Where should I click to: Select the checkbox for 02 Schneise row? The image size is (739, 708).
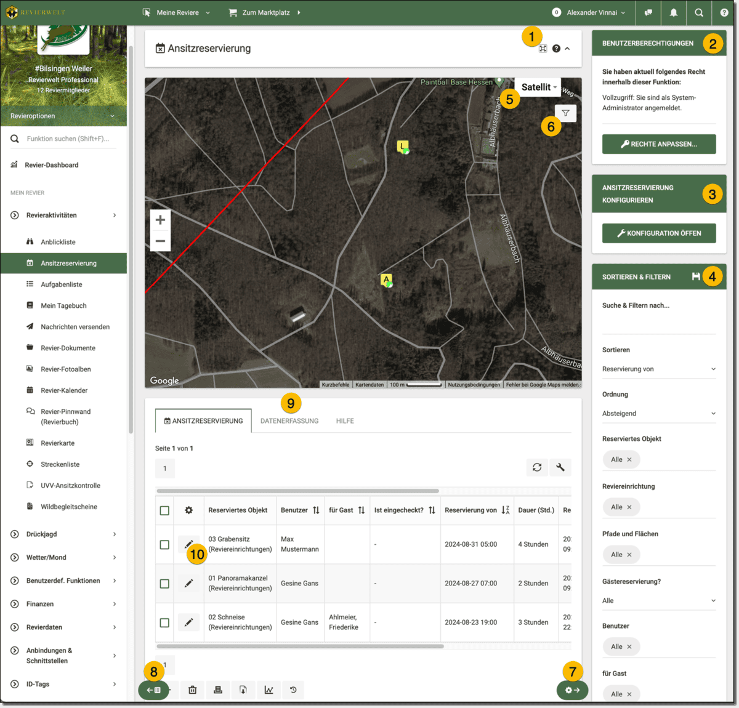point(164,622)
